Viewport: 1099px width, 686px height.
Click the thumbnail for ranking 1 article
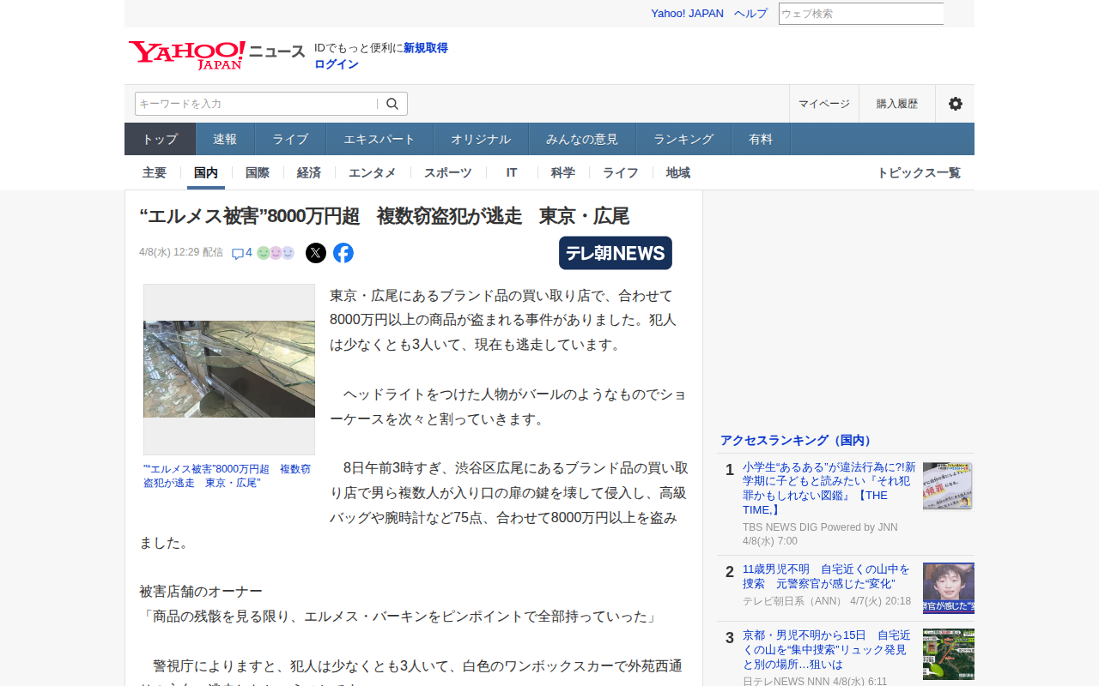(949, 486)
